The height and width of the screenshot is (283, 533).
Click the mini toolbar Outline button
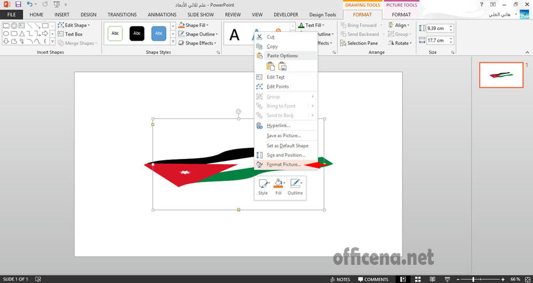click(295, 187)
